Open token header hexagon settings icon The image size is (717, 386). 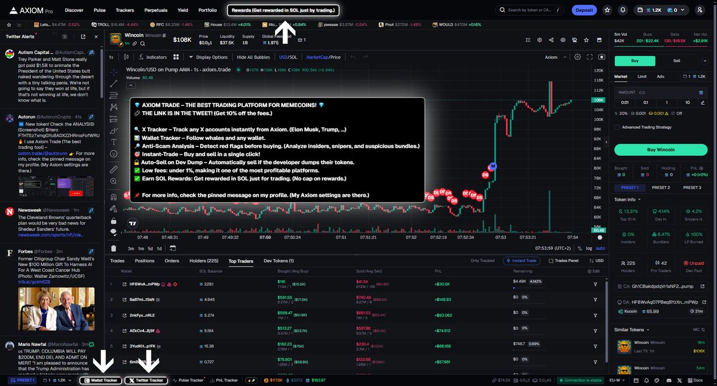click(540, 40)
